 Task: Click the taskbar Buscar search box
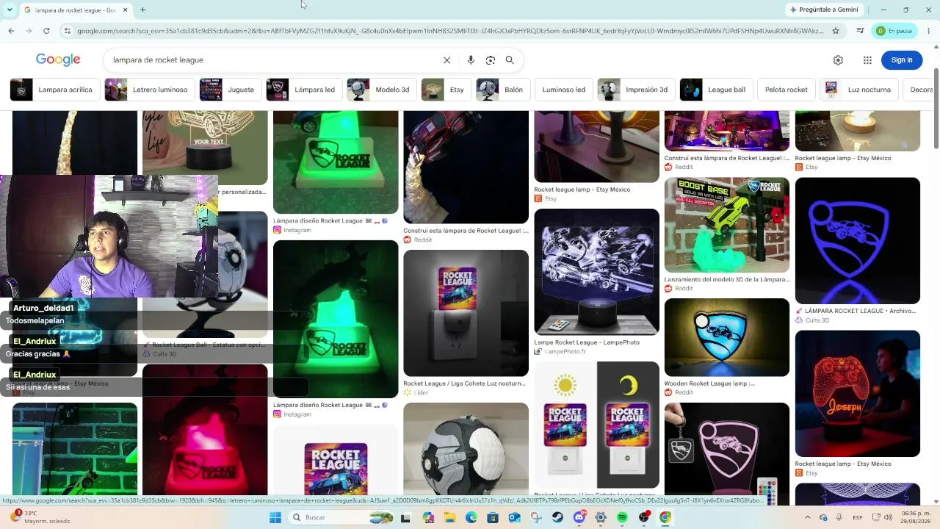pos(342,518)
